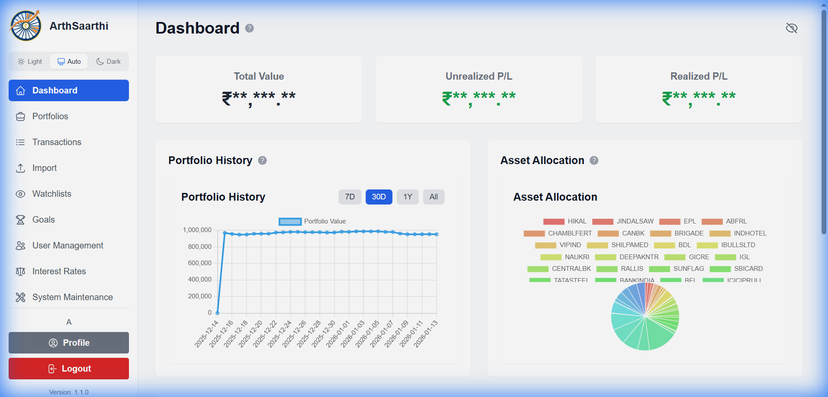The width and height of the screenshot is (828, 397).
Task: Select the 7D time range
Action: (x=350, y=197)
